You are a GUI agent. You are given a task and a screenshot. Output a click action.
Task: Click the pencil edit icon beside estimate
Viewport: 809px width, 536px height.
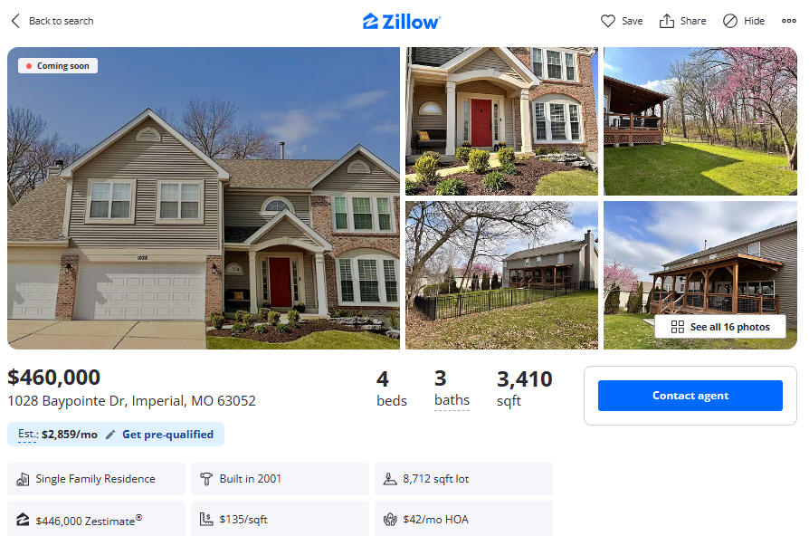coord(109,435)
